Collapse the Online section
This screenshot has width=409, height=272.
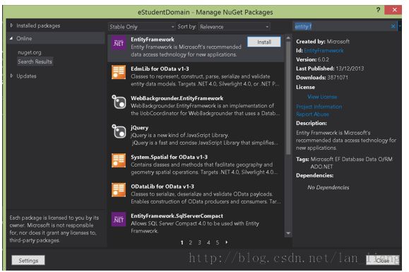point(11,38)
